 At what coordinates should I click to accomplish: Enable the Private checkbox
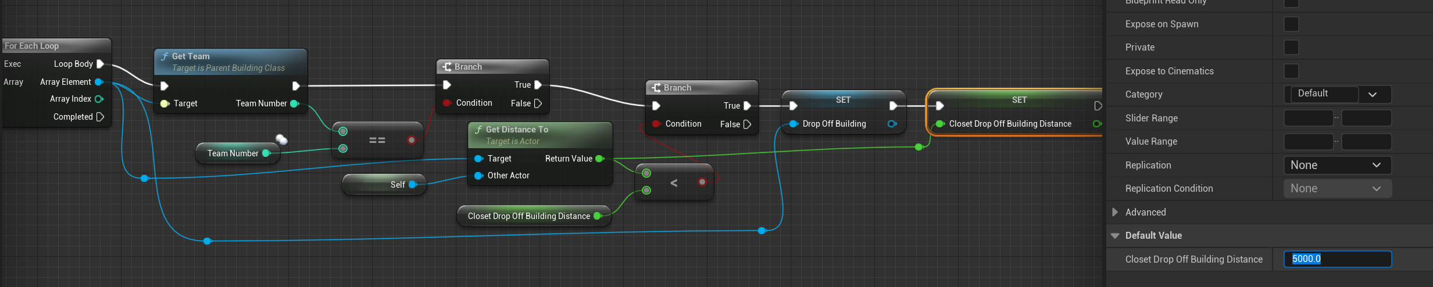1291,47
